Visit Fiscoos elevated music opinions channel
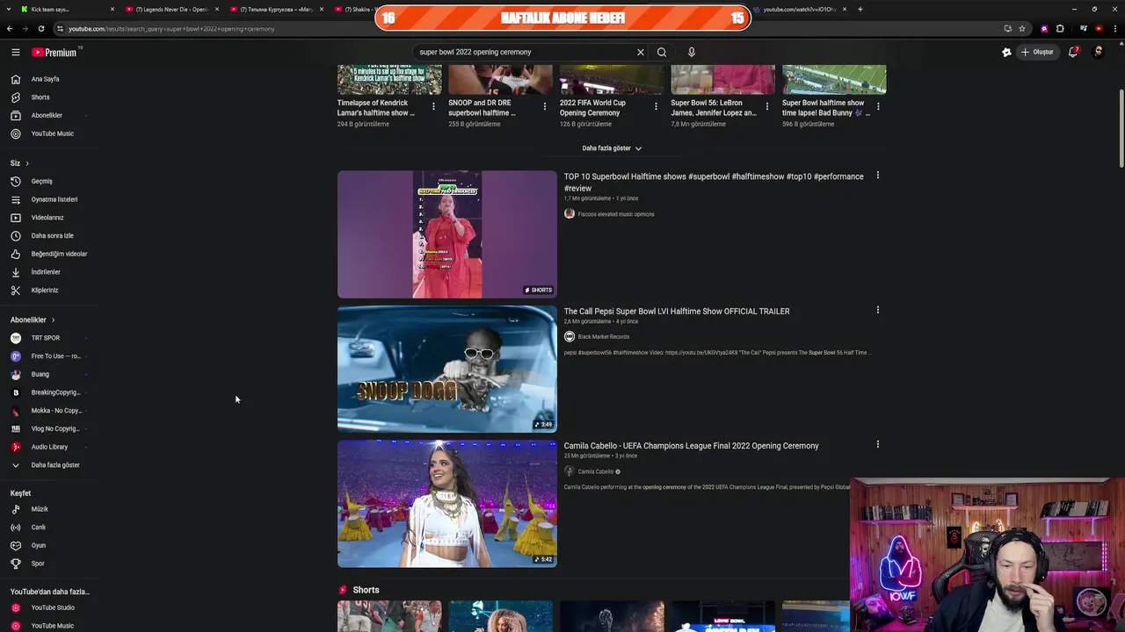The width and height of the screenshot is (1125, 632). (x=615, y=214)
